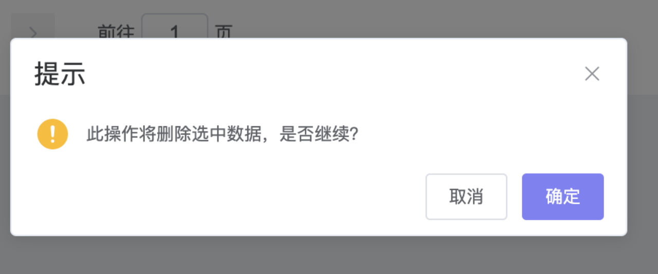Click the 是否继续? question text
Viewport: 658px width, 274px height.
[x=319, y=134]
